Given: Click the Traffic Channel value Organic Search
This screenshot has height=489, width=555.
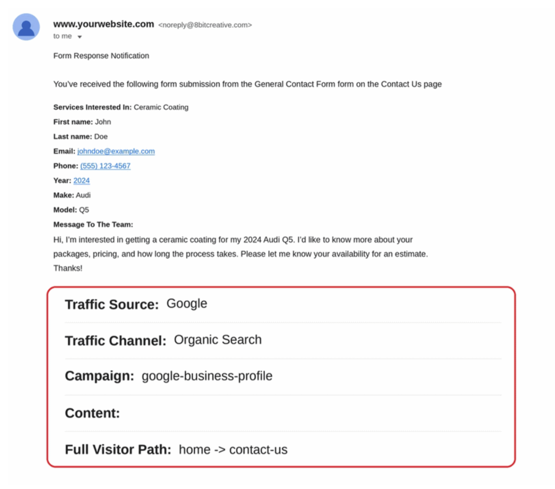Looking at the screenshot, I should [218, 340].
